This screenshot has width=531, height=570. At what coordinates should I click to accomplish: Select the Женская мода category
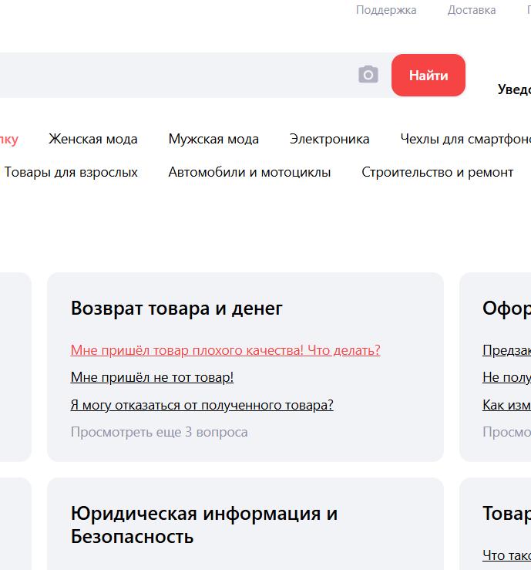93,139
